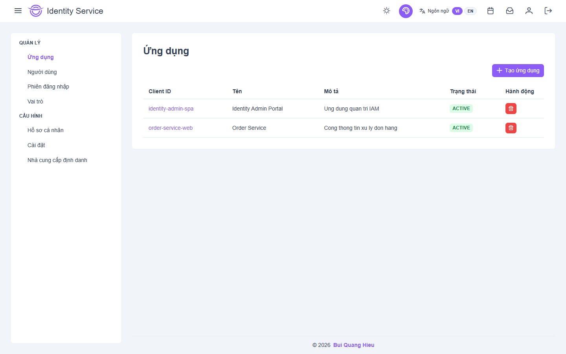Screen dimensions: 566x354
Task: Open the identity-admin-spa client link
Action: [x=171, y=109]
